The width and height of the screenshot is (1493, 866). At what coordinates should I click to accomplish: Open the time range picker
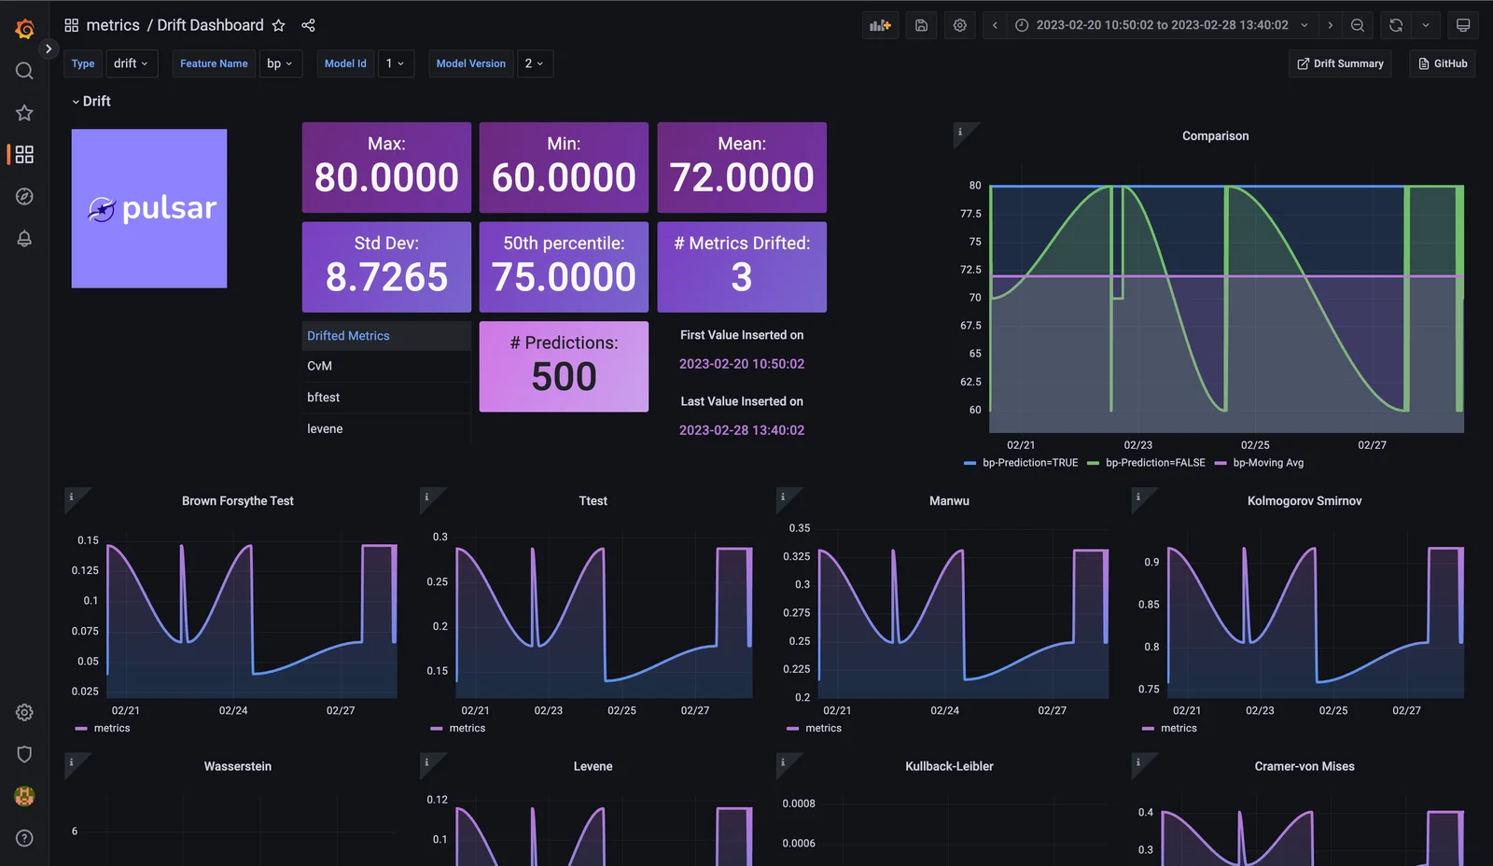click(x=1161, y=25)
